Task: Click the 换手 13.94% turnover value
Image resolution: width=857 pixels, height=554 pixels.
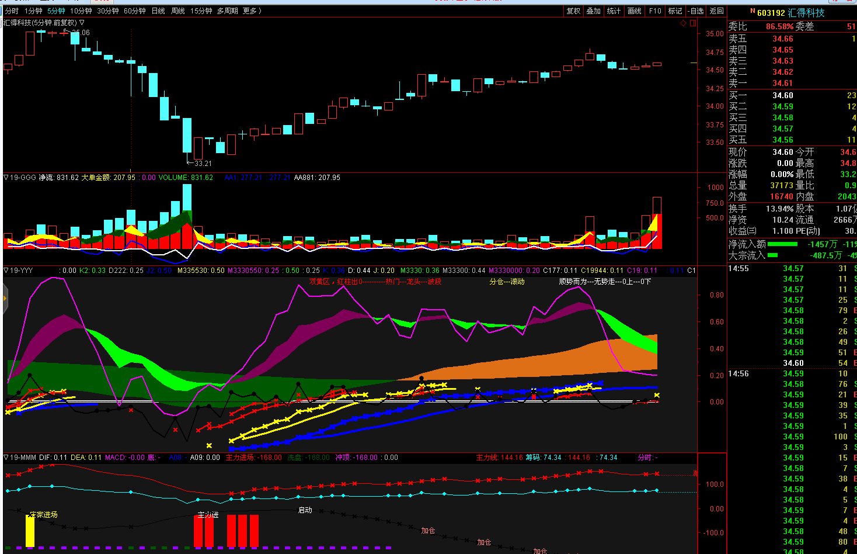Action: [780, 209]
